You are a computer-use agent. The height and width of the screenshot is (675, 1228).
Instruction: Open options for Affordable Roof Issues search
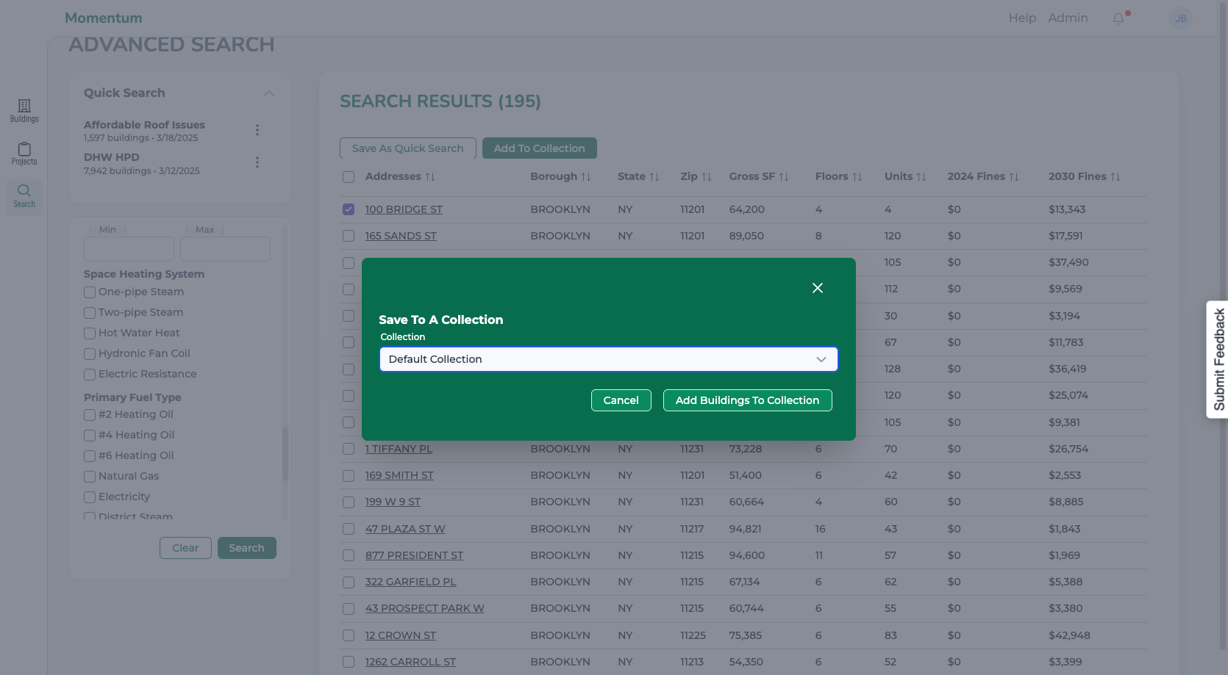pyautogui.click(x=257, y=130)
